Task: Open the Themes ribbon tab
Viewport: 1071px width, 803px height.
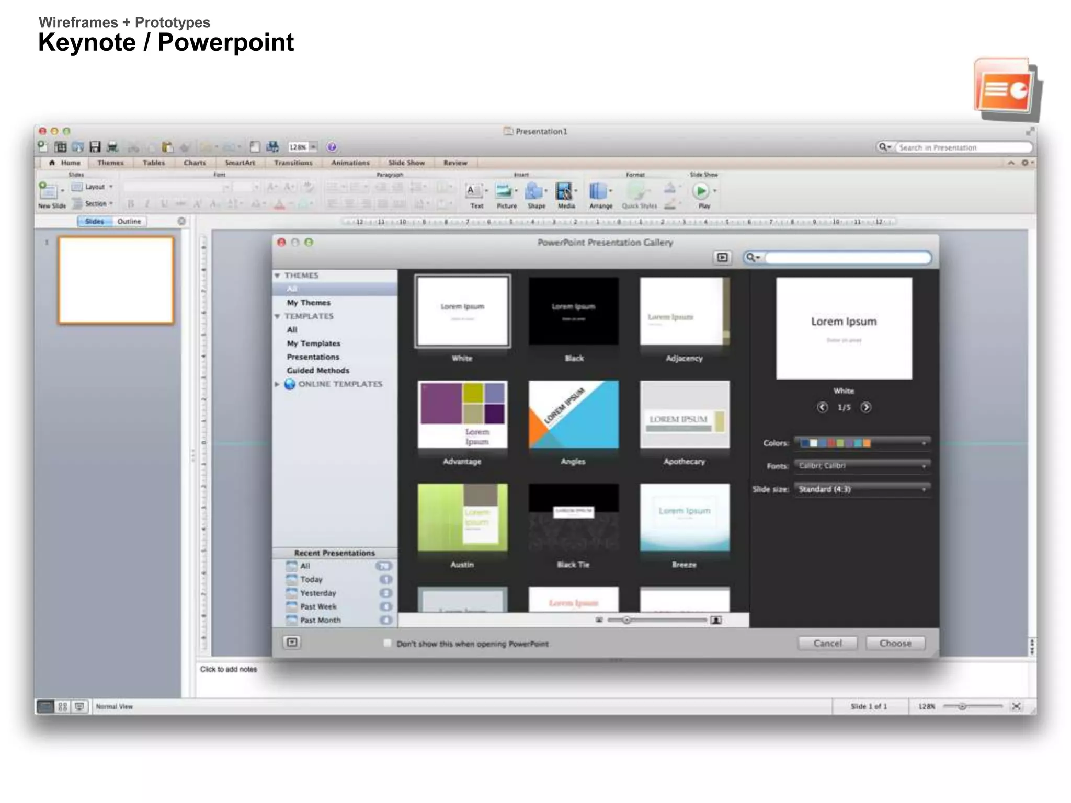Action: 110,163
